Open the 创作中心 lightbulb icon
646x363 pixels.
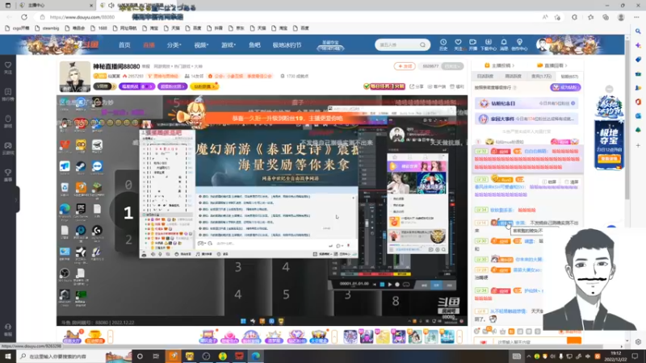point(519,44)
